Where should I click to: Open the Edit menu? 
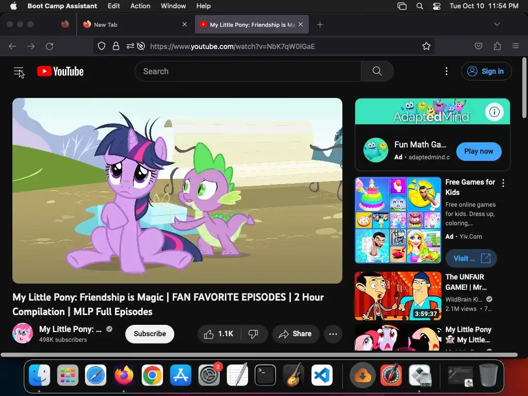tap(114, 6)
